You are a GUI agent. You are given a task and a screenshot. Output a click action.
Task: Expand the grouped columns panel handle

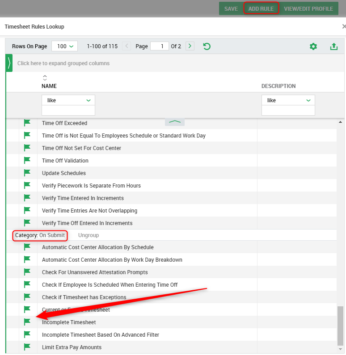9,63
